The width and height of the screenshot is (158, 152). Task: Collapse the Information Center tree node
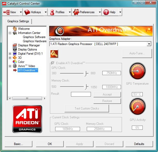10,33
